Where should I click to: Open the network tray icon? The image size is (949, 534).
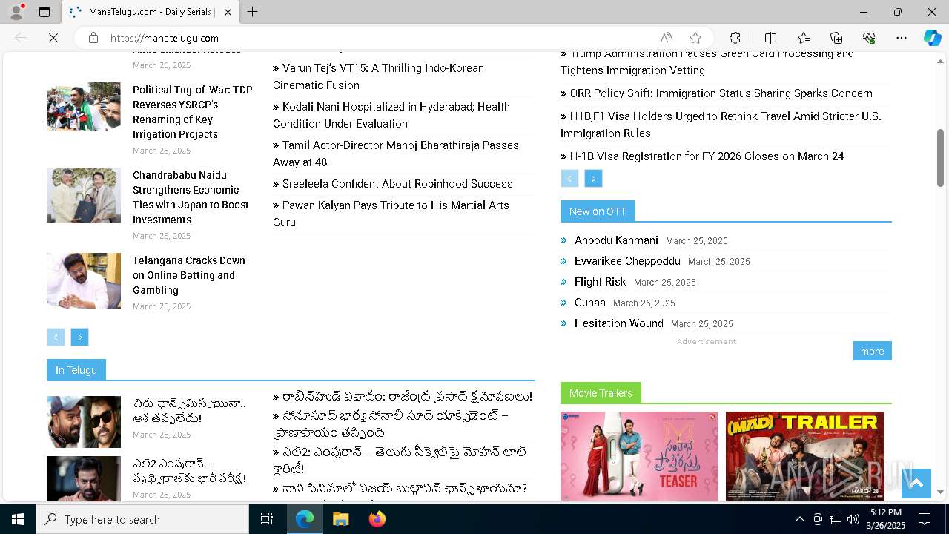835,519
